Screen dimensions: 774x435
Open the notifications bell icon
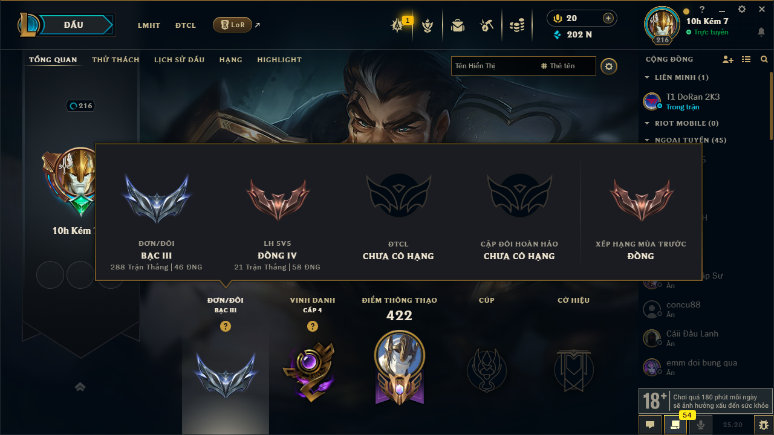(761, 31)
